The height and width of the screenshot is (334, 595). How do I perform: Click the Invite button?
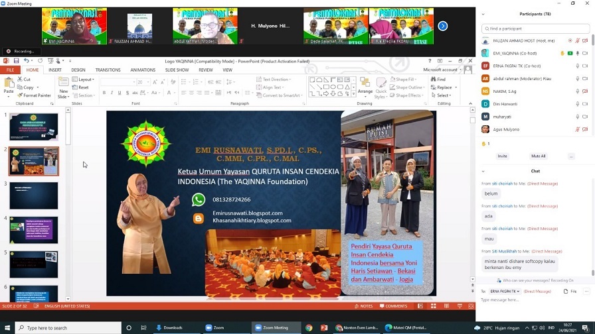502,156
